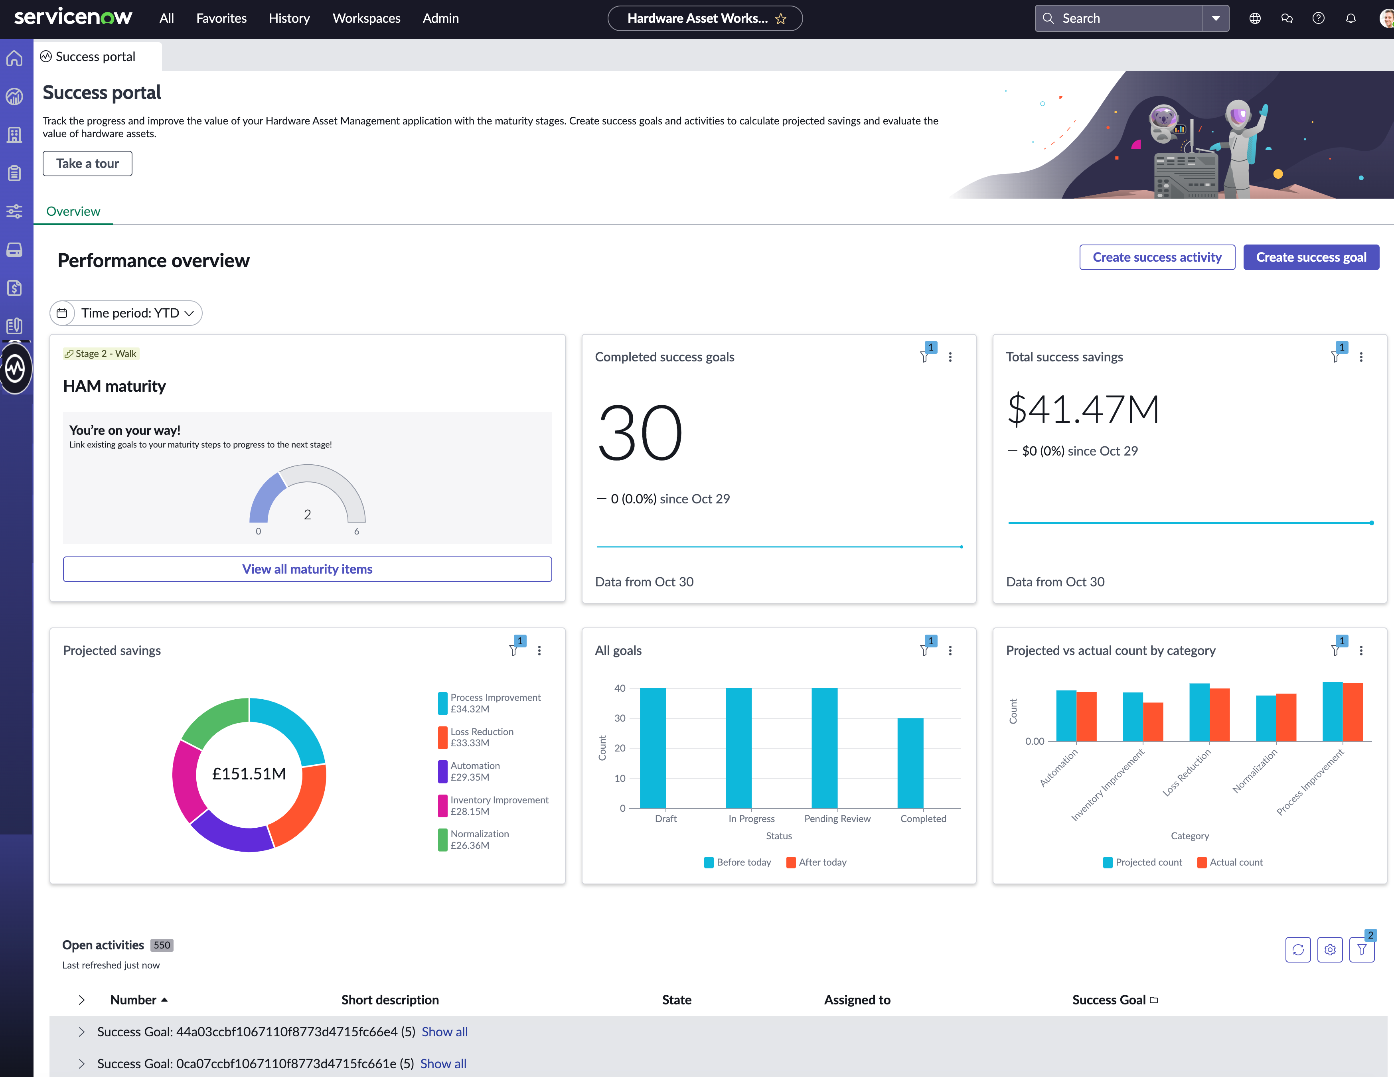This screenshot has height=1077, width=1394.
Task: Open the dashboard gauge sidebar icon
Action: click(x=15, y=97)
